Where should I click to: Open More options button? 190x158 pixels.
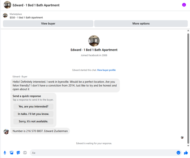tap(141, 24)
